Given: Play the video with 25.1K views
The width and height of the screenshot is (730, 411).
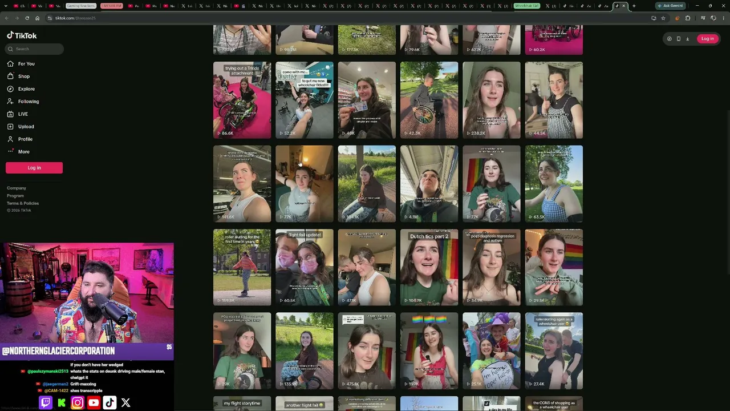Looking at the screenshot, I should tap(492, 351).
